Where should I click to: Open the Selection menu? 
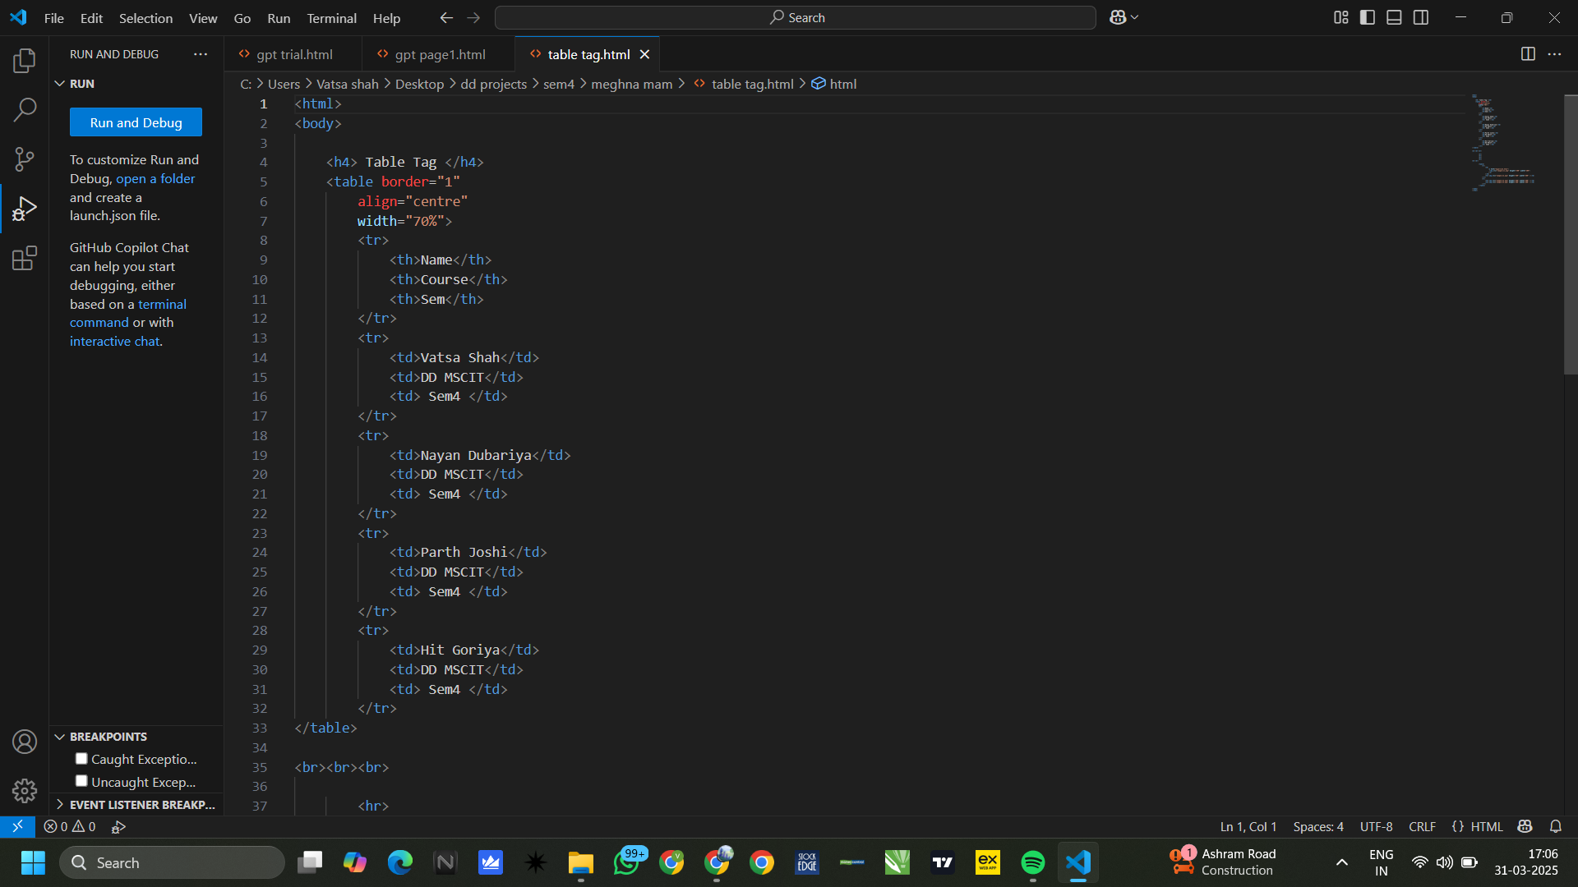(146, 18)
